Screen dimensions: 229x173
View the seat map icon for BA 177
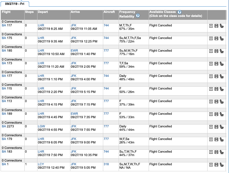click(x=222, y=76)
